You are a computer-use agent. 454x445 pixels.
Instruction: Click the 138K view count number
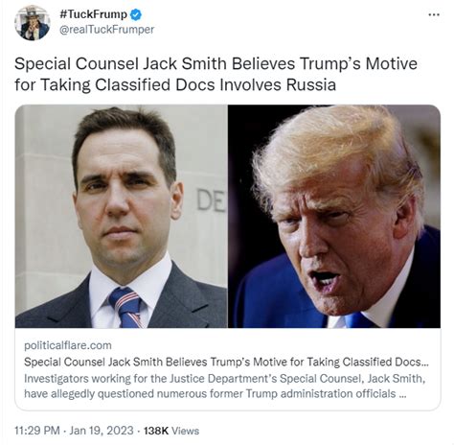tap(156, 431)
